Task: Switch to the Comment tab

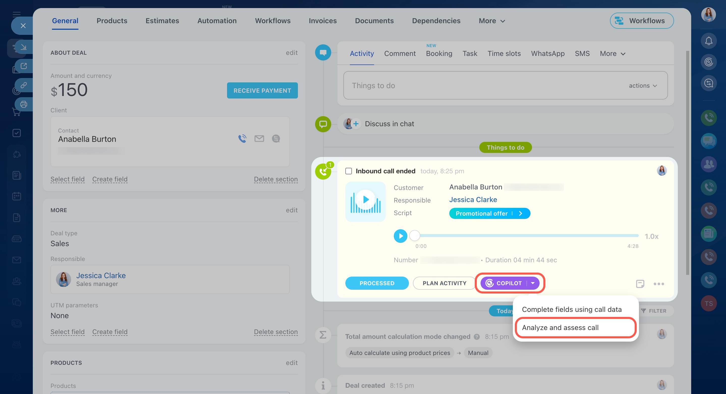Action: [400, 53]
